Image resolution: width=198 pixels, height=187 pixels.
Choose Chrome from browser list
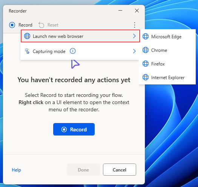pyautogui.click(x=167, y=50)
